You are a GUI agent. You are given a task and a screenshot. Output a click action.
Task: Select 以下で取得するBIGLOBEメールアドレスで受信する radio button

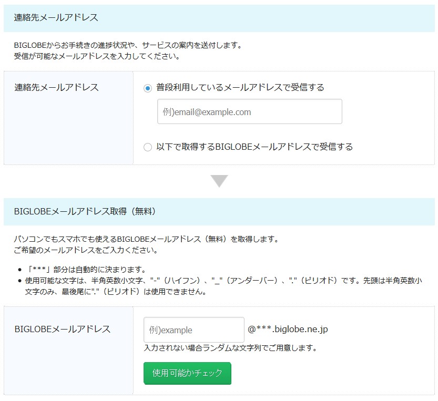coord(148,147)
